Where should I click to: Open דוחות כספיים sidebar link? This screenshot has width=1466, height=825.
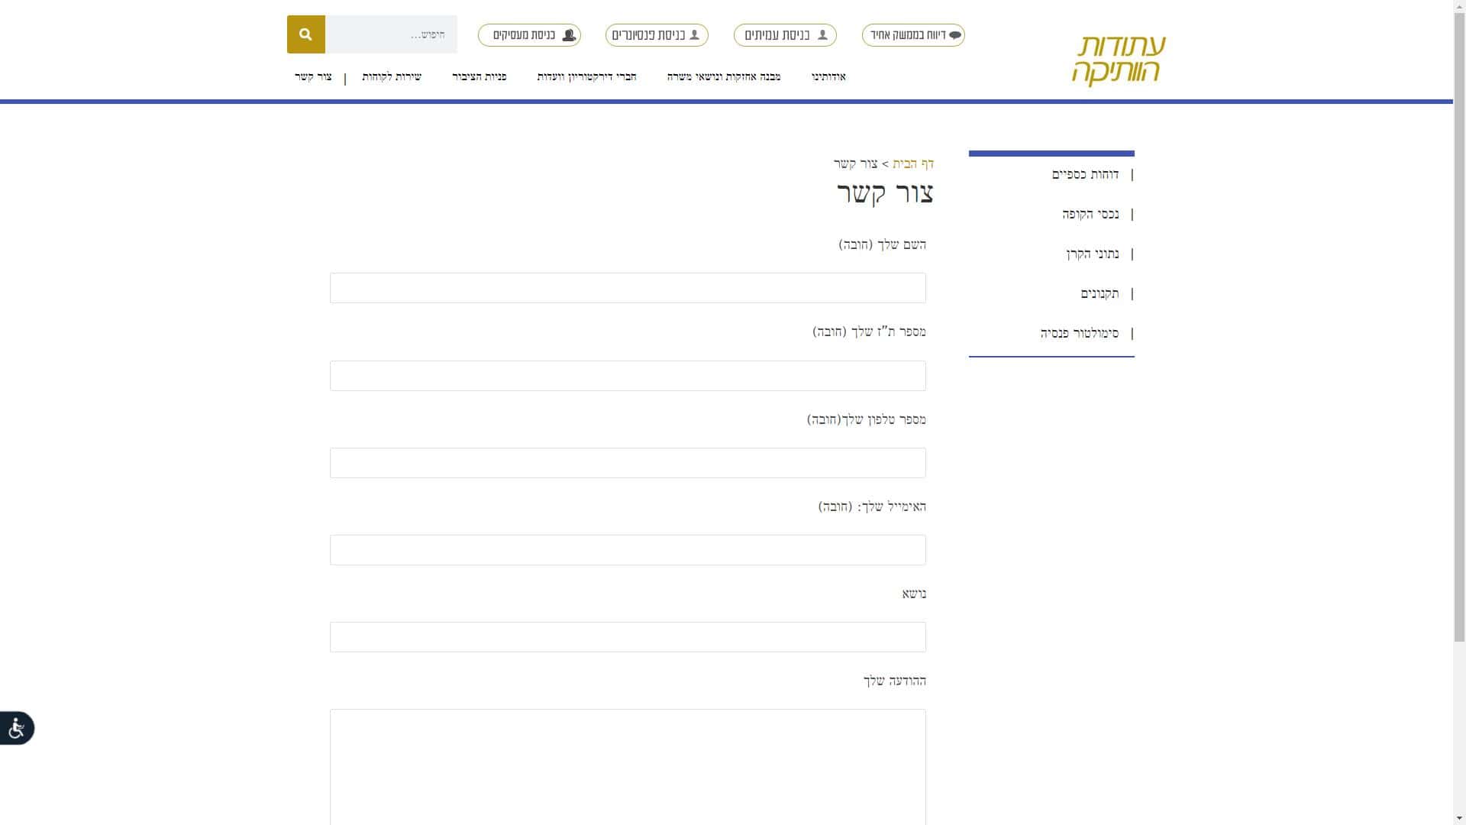pyautogui.click(x=1084, y=174)
